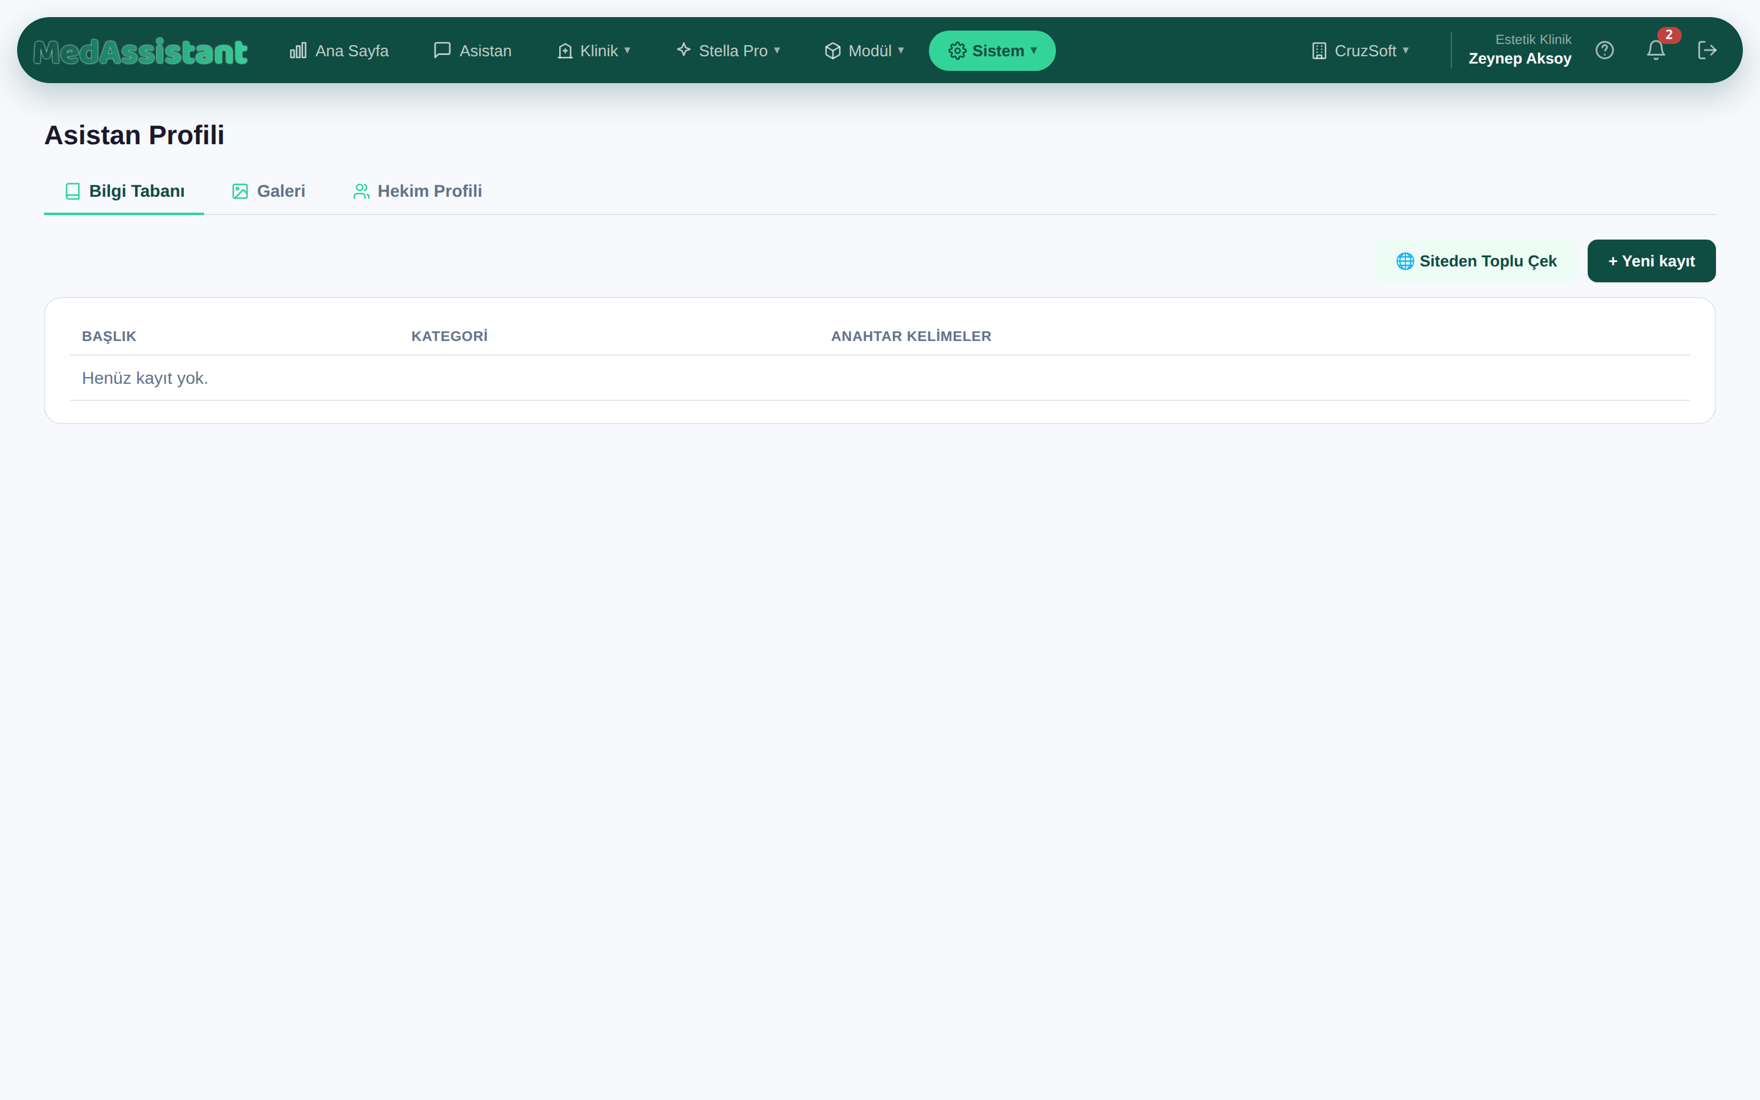Click the globe icon on Siteden Toplu Çek

[1405, 261]
